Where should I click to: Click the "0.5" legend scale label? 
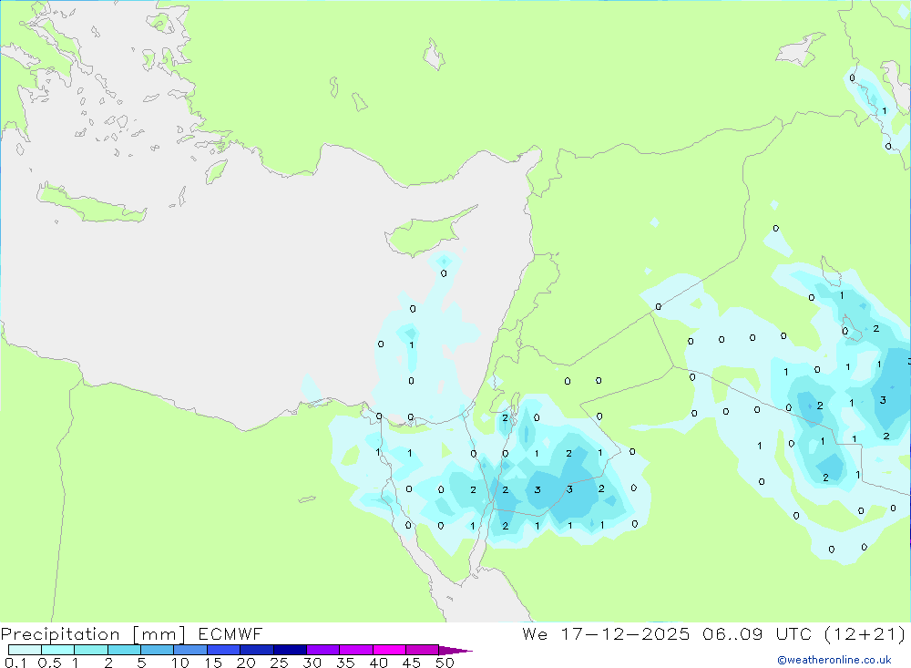coord(49,663)
